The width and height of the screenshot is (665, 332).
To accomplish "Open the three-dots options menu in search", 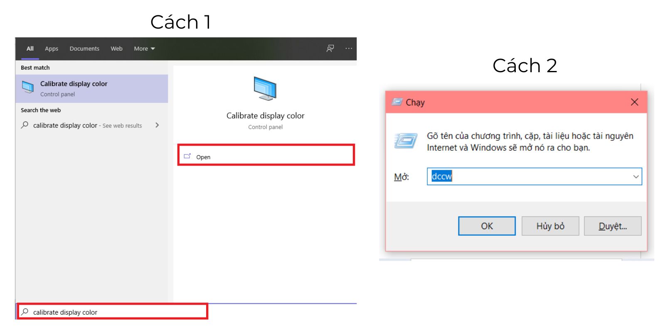I will pyautogui.click(x=349, y=49).
